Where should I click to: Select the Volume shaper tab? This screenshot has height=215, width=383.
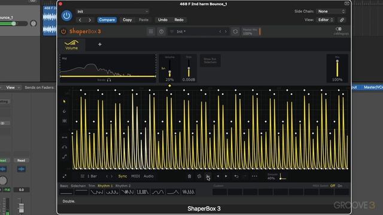coord(72,45)
